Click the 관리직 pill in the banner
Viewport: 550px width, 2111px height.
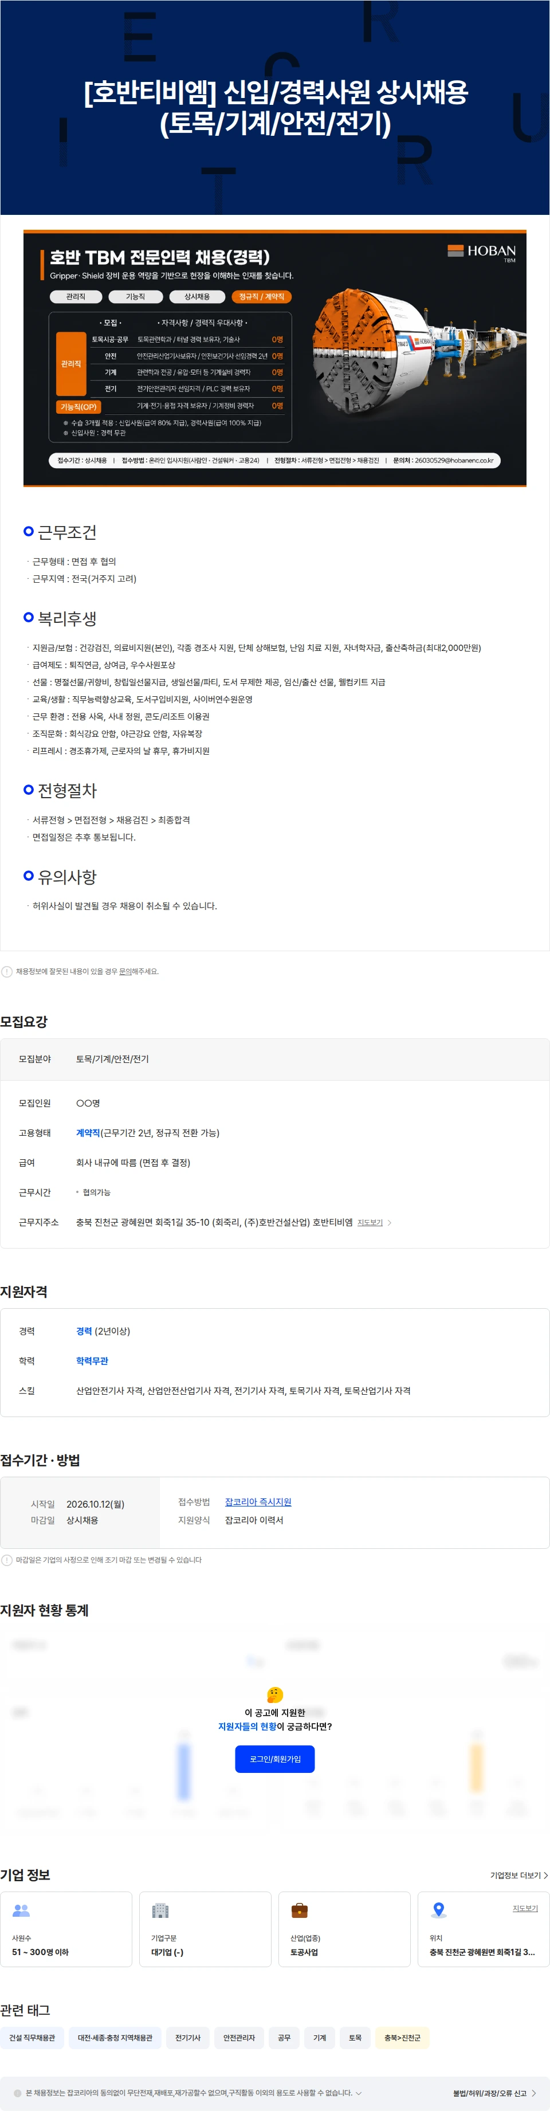click(x=76, y=297)
